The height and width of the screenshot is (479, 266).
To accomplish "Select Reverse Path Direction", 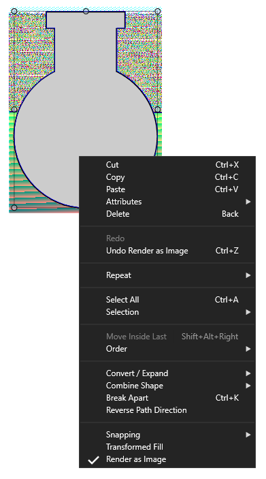I will tap(167, 410).
